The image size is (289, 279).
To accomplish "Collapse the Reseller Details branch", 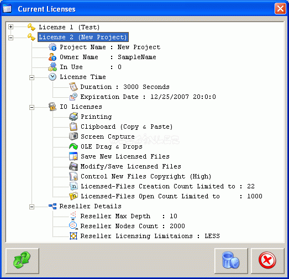I will click(31, 207).
